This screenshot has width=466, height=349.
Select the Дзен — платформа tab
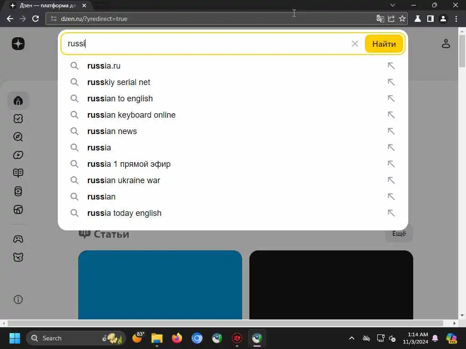[47, 5]
